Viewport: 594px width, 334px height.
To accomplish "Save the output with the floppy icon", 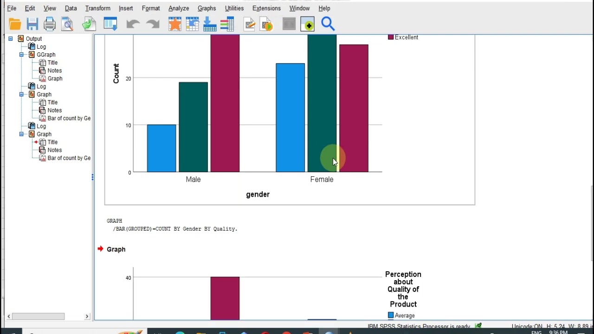I will click(32, 24).
